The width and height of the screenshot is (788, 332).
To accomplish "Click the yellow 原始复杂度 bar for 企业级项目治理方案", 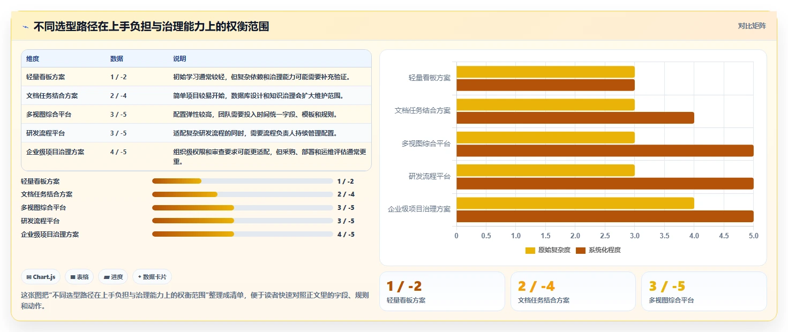I will [x=575, y=203].
